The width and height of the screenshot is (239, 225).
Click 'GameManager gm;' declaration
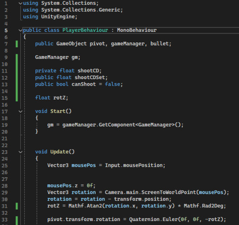pos(58,57)
